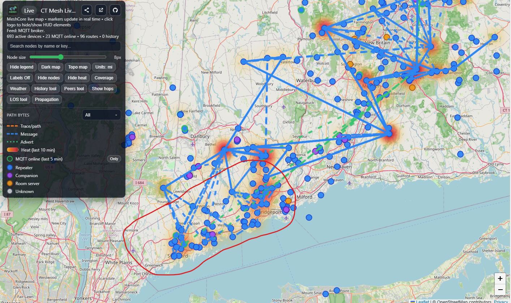
Task: Click the Heat (last 10 min) legend entry
Action: click(31, 150)
